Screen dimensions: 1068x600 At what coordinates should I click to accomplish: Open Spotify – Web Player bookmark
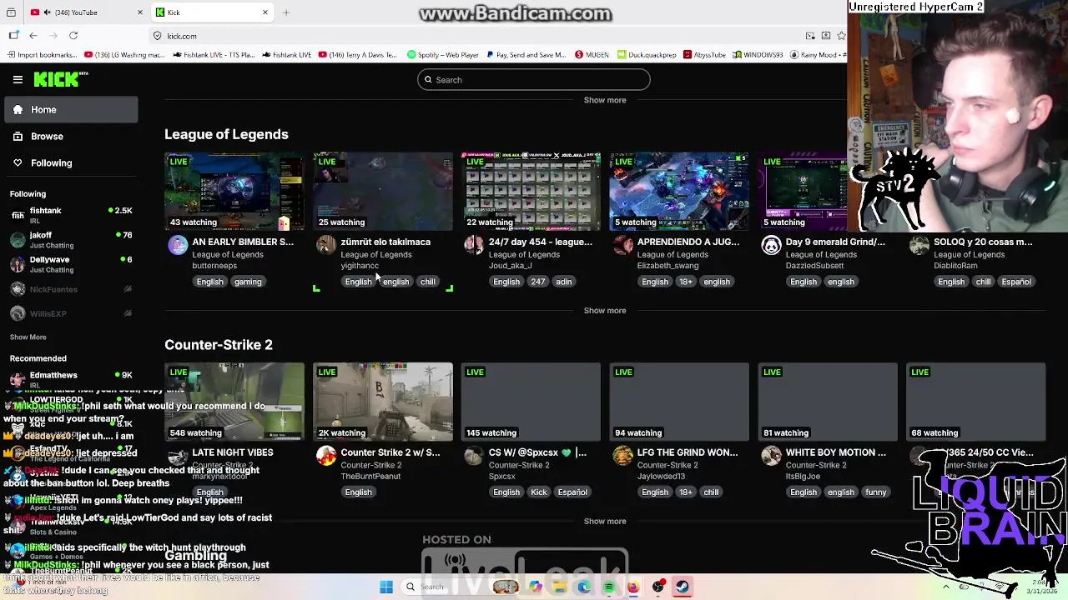(x=443, y=55)
